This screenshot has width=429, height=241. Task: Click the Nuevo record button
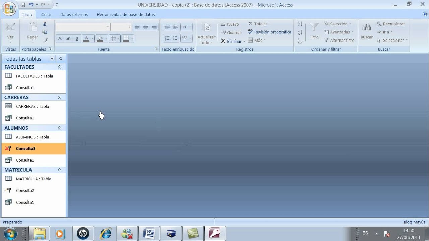coord(230,24)
